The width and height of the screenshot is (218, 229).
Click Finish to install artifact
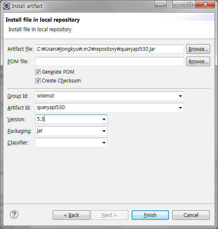click(x=150, y=215)
